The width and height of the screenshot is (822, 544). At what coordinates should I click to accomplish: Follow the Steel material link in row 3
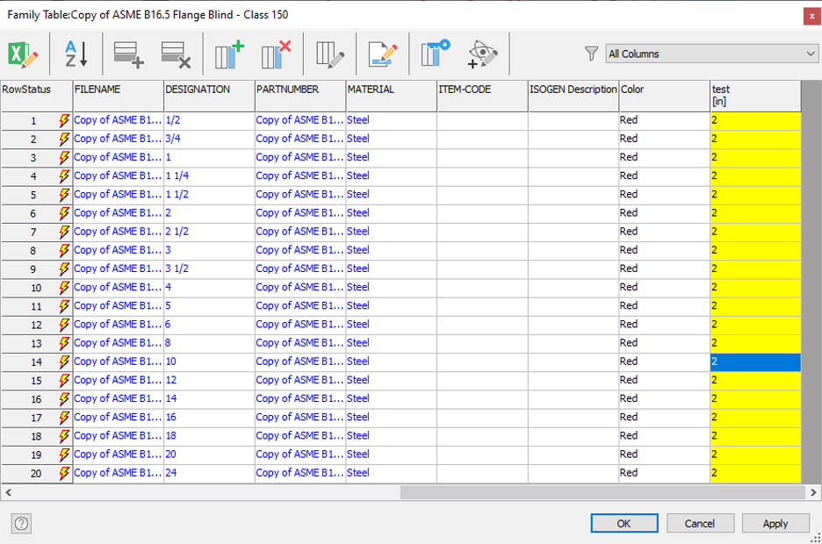coord(358,157)
